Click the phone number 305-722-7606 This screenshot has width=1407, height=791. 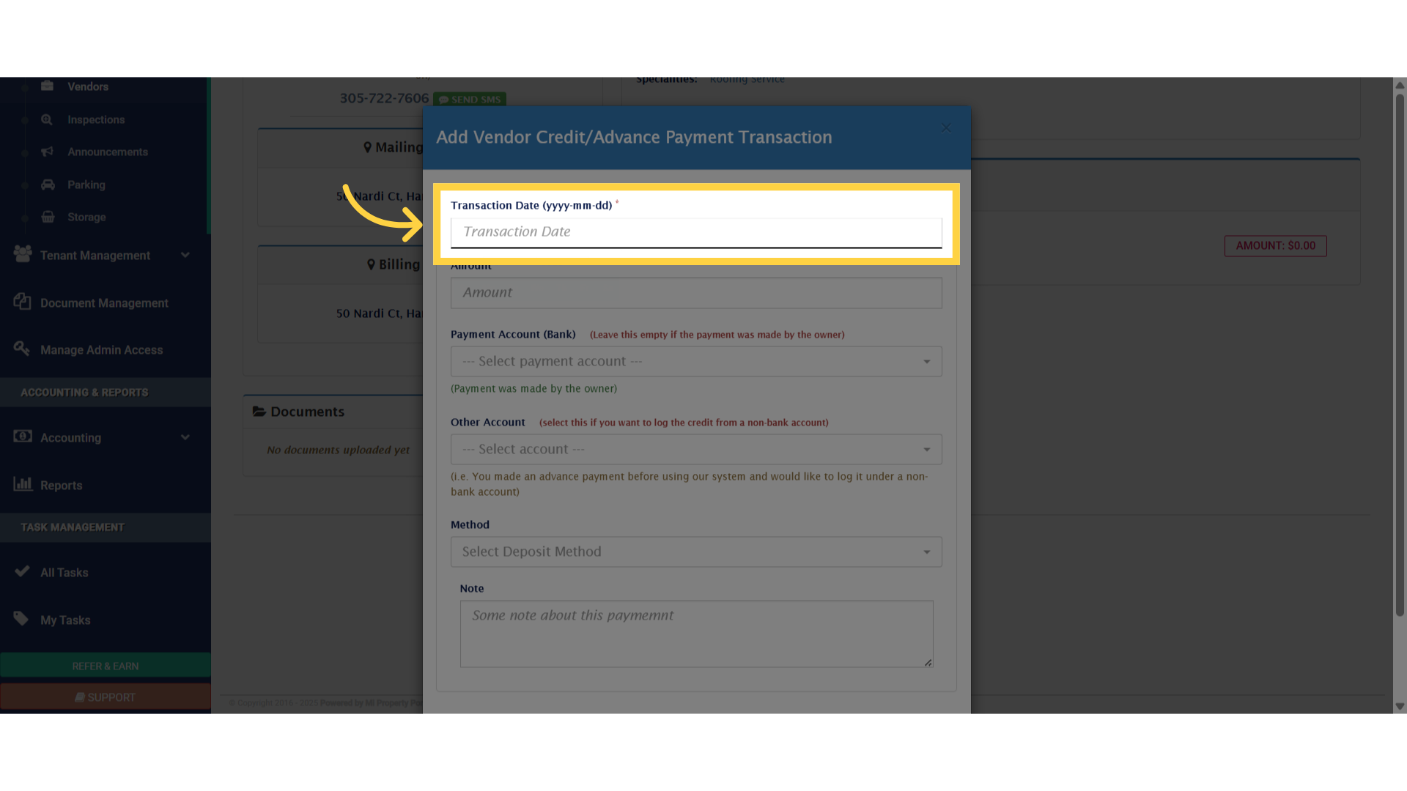coord(384,98)
